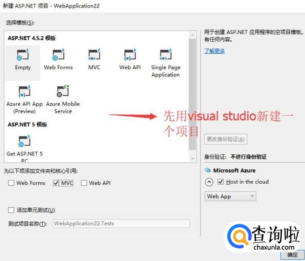Select Get ASP.NET 5 RC template icon
Image resolution: width=305 pixels, height=261 pixels.
25,141
